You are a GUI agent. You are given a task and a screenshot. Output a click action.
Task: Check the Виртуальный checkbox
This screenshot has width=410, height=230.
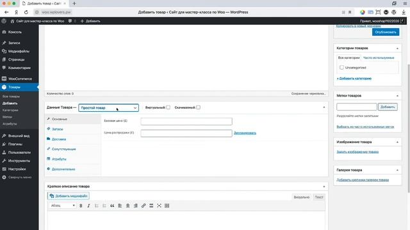(x=168, y=107)
